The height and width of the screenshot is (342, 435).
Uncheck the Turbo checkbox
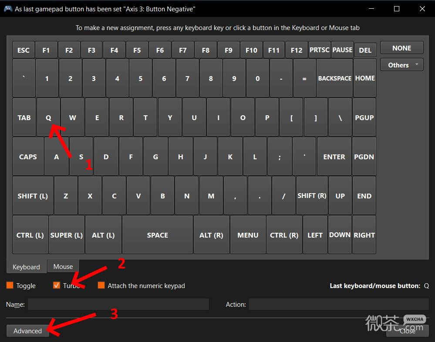point(56,285)
